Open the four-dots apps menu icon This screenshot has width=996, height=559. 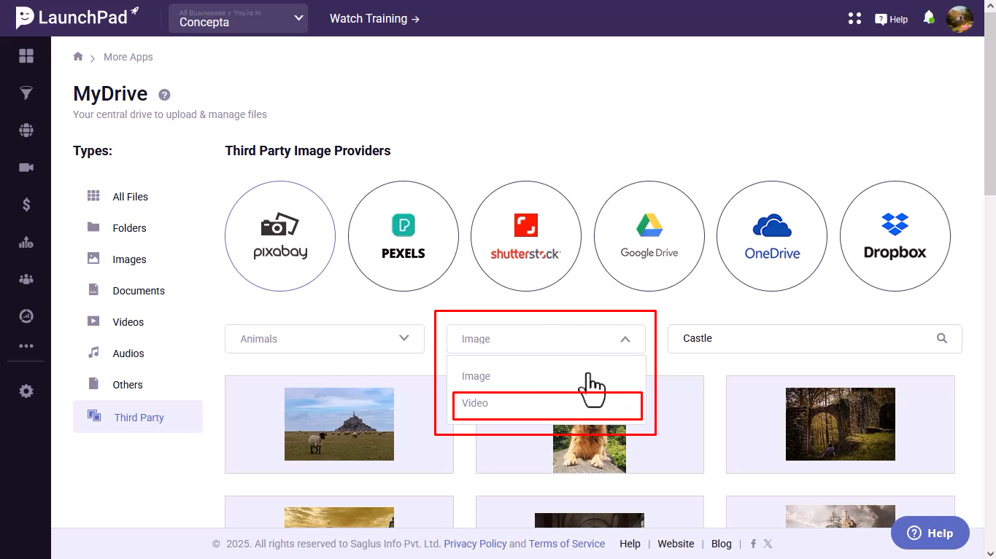[854, 19]
